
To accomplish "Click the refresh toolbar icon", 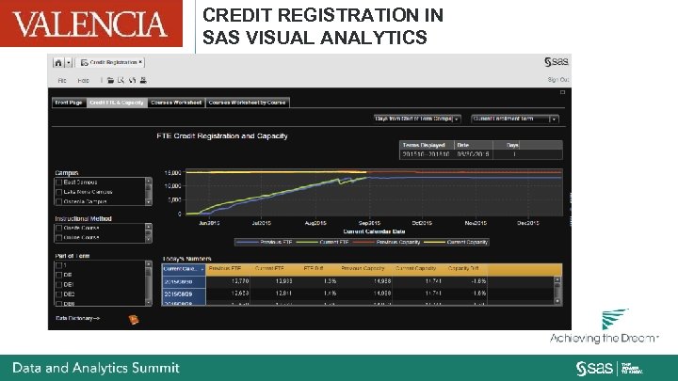I will 132,80.
